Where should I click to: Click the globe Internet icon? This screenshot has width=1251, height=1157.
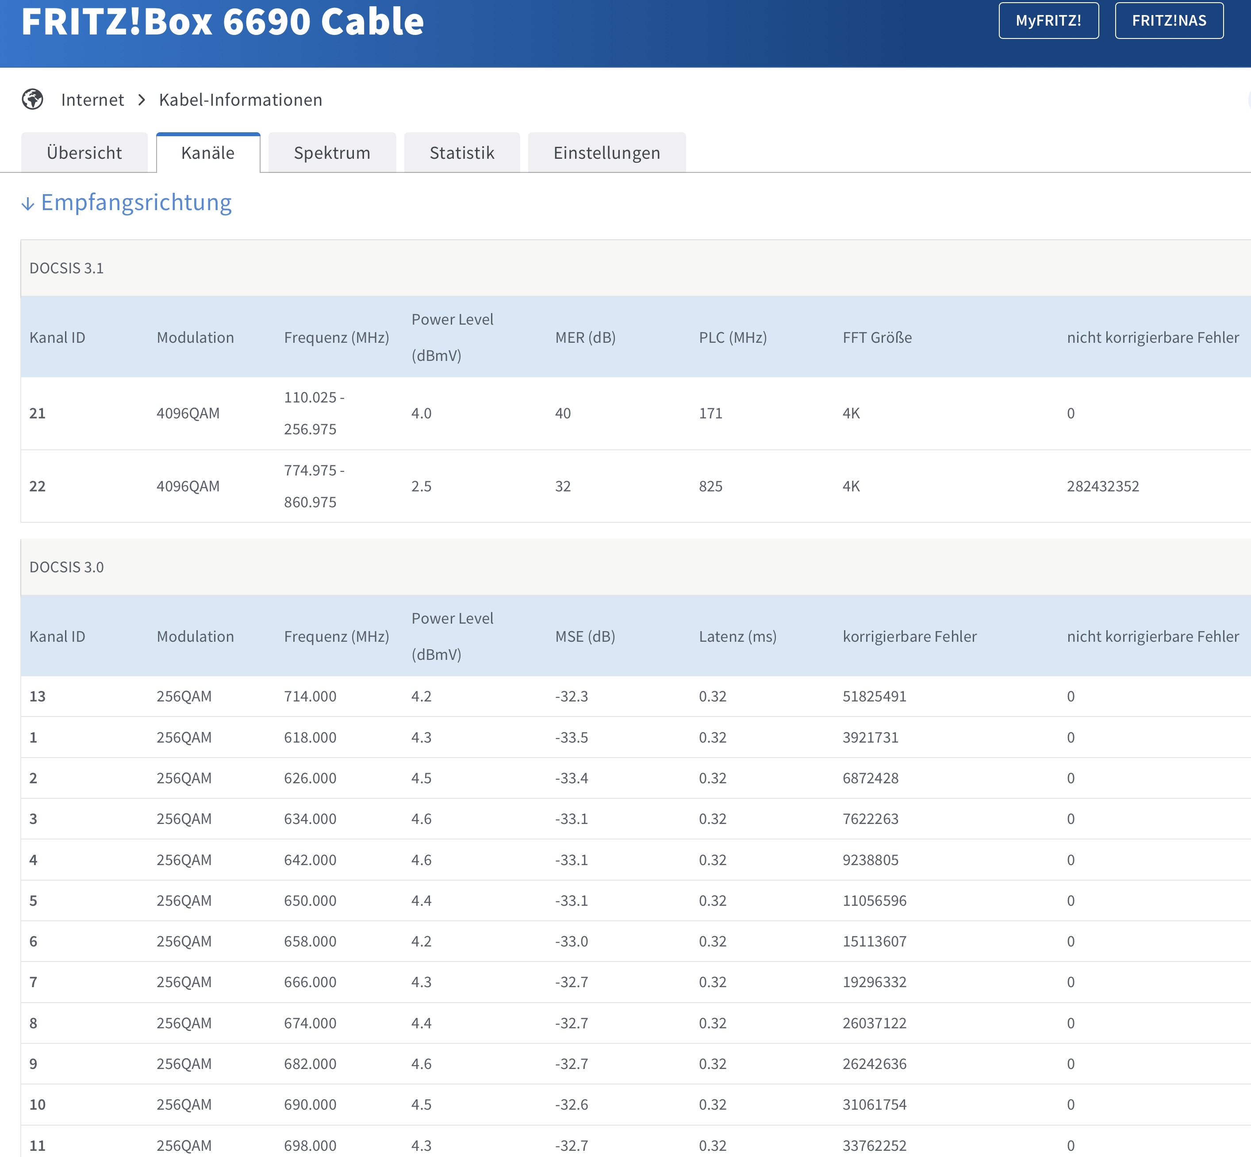pos(33,99)
